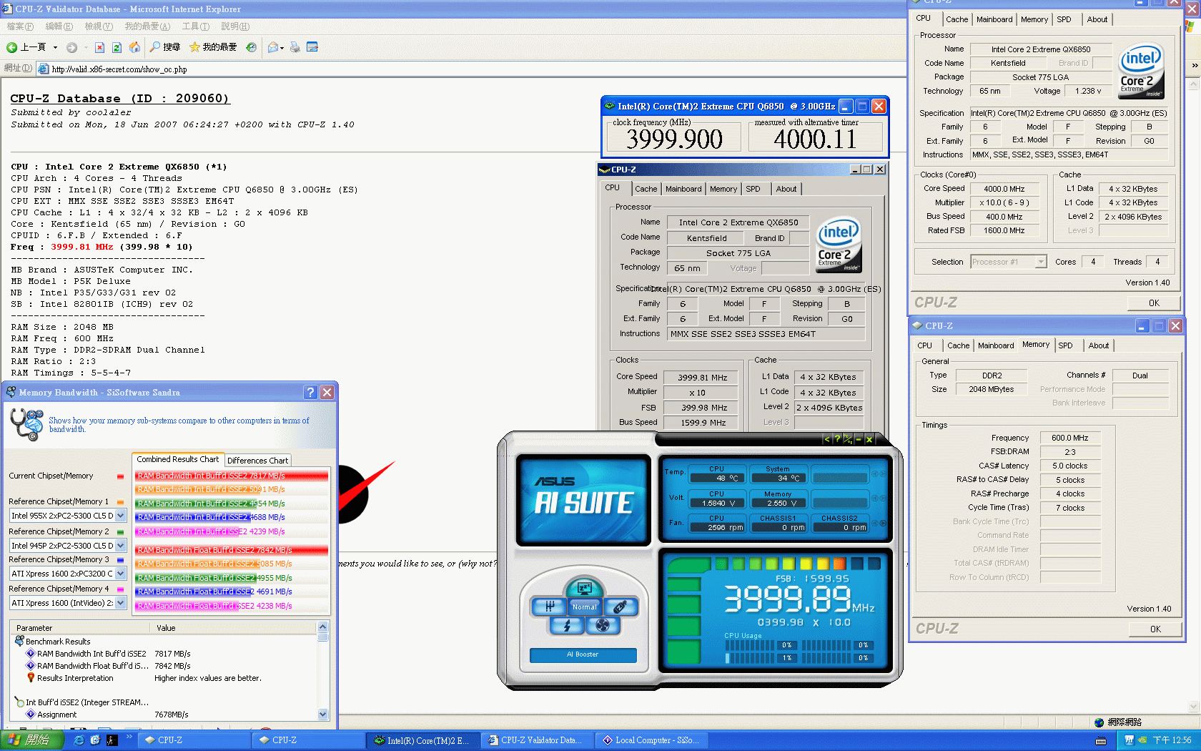Viewport: 1201px width, 751px height.
Task: Open IE Mail button dropdown arrow
Action: pos(282,48)
